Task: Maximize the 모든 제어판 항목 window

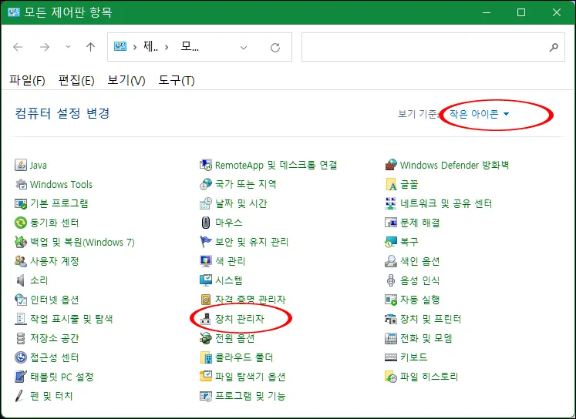Action: [521, 12]
